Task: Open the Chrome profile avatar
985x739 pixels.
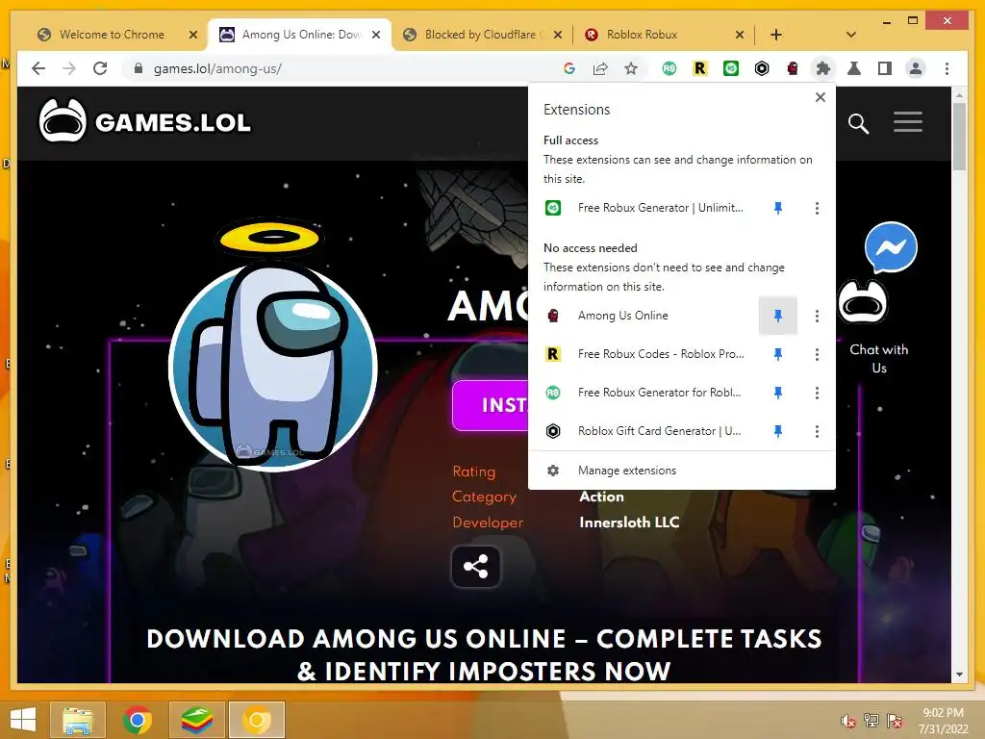Action: 916,68
